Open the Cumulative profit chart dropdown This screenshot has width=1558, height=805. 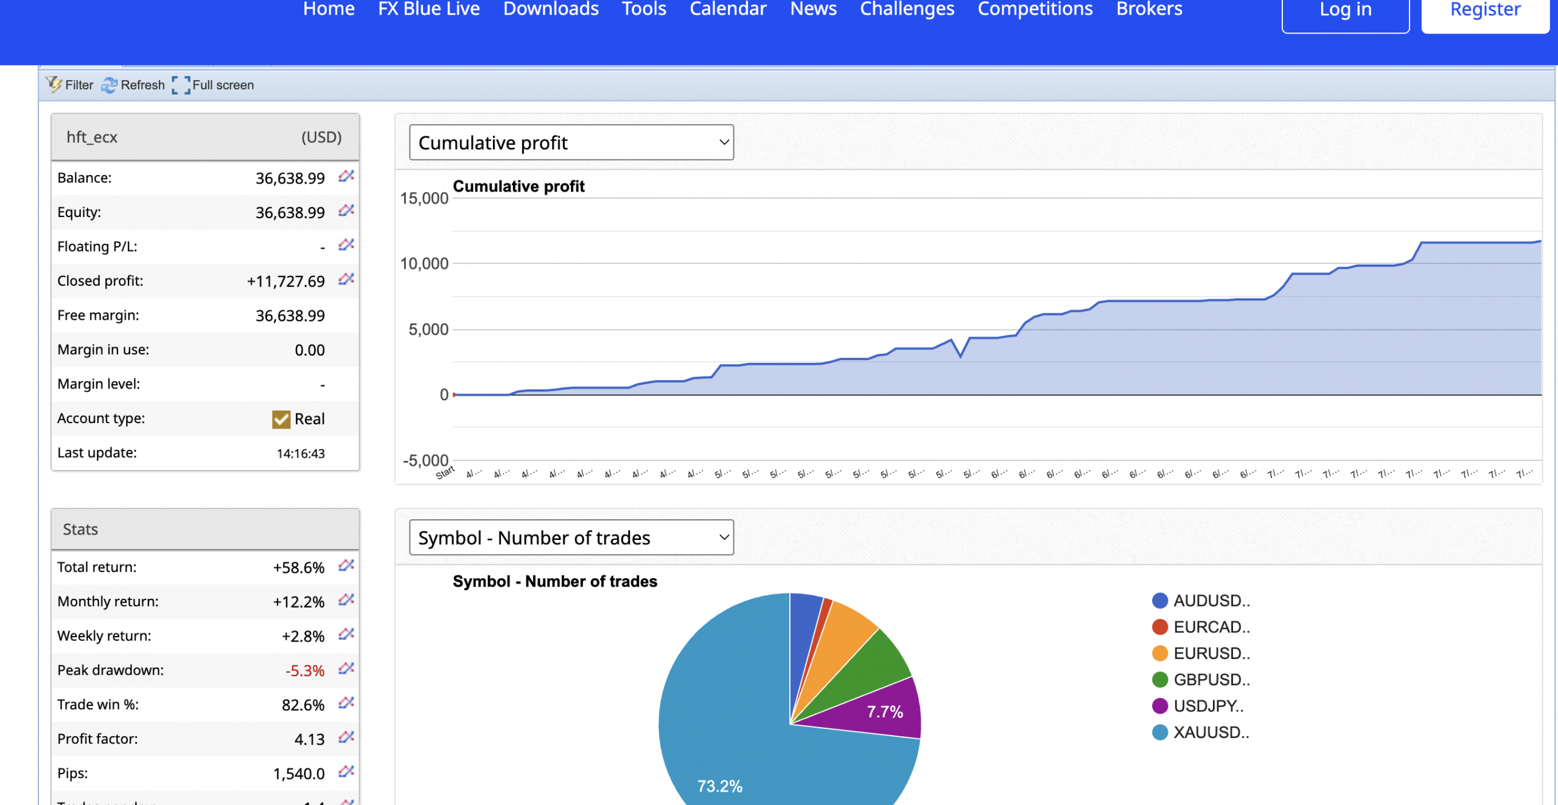(x=571, y=142)
